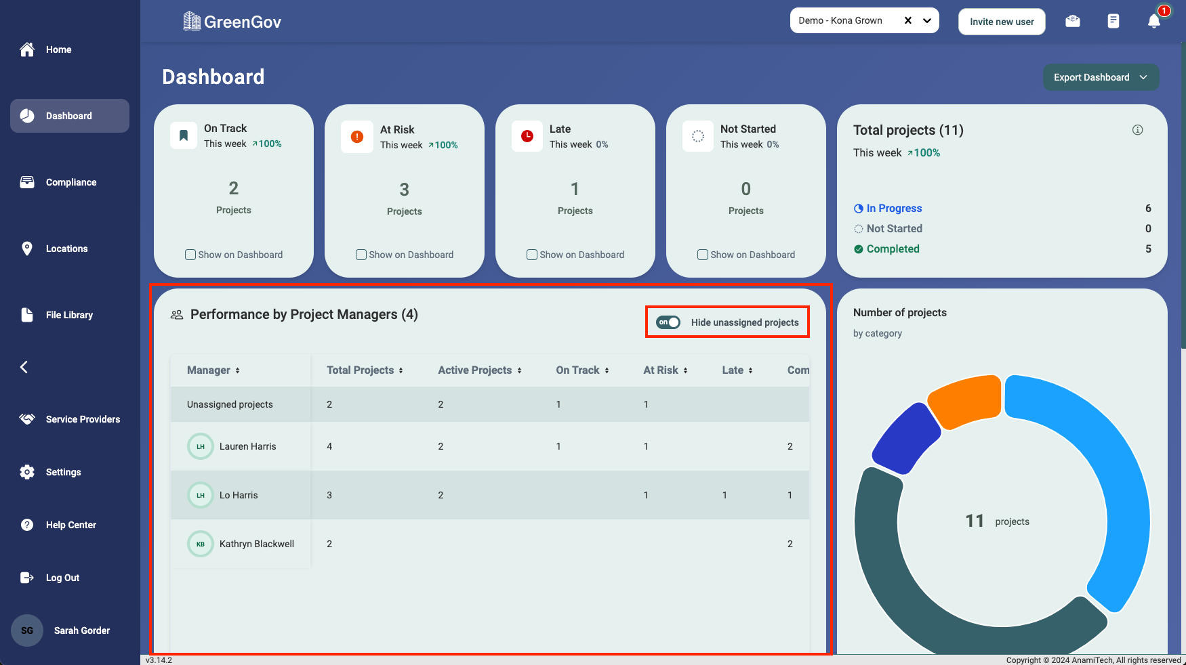Screen dimensions: 1186x665
Task: Click the Late status clock icon
Action: coord(527,136)
